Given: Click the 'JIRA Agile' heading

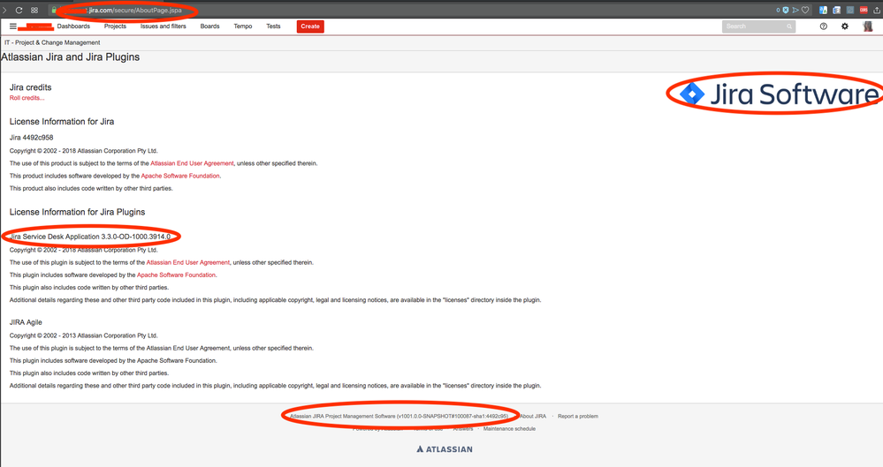Looking at the screenshot, I should (26, 322).
